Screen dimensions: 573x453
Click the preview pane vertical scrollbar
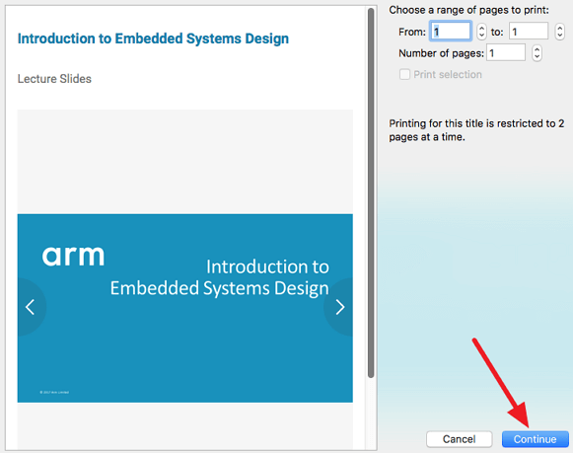(371, 193)
